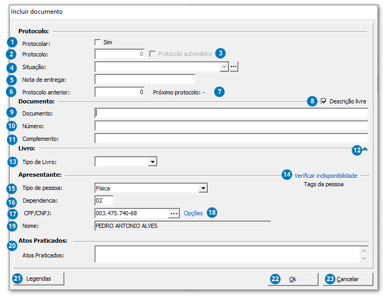Open the Legendas button
This screenshot has width=385, height=297.
point(38,279)
